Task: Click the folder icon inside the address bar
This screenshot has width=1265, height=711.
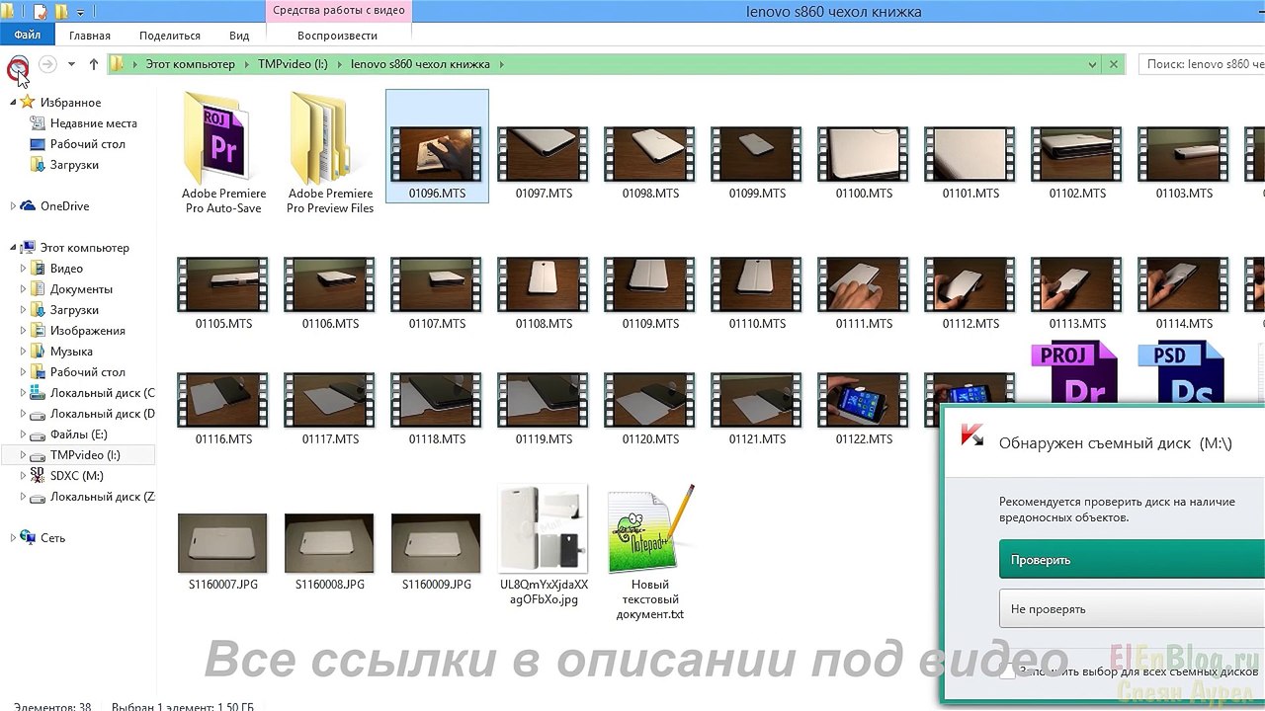Action: tap(118, 64)
